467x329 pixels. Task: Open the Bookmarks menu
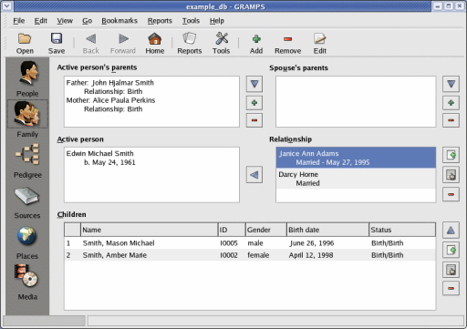(119, 21)
